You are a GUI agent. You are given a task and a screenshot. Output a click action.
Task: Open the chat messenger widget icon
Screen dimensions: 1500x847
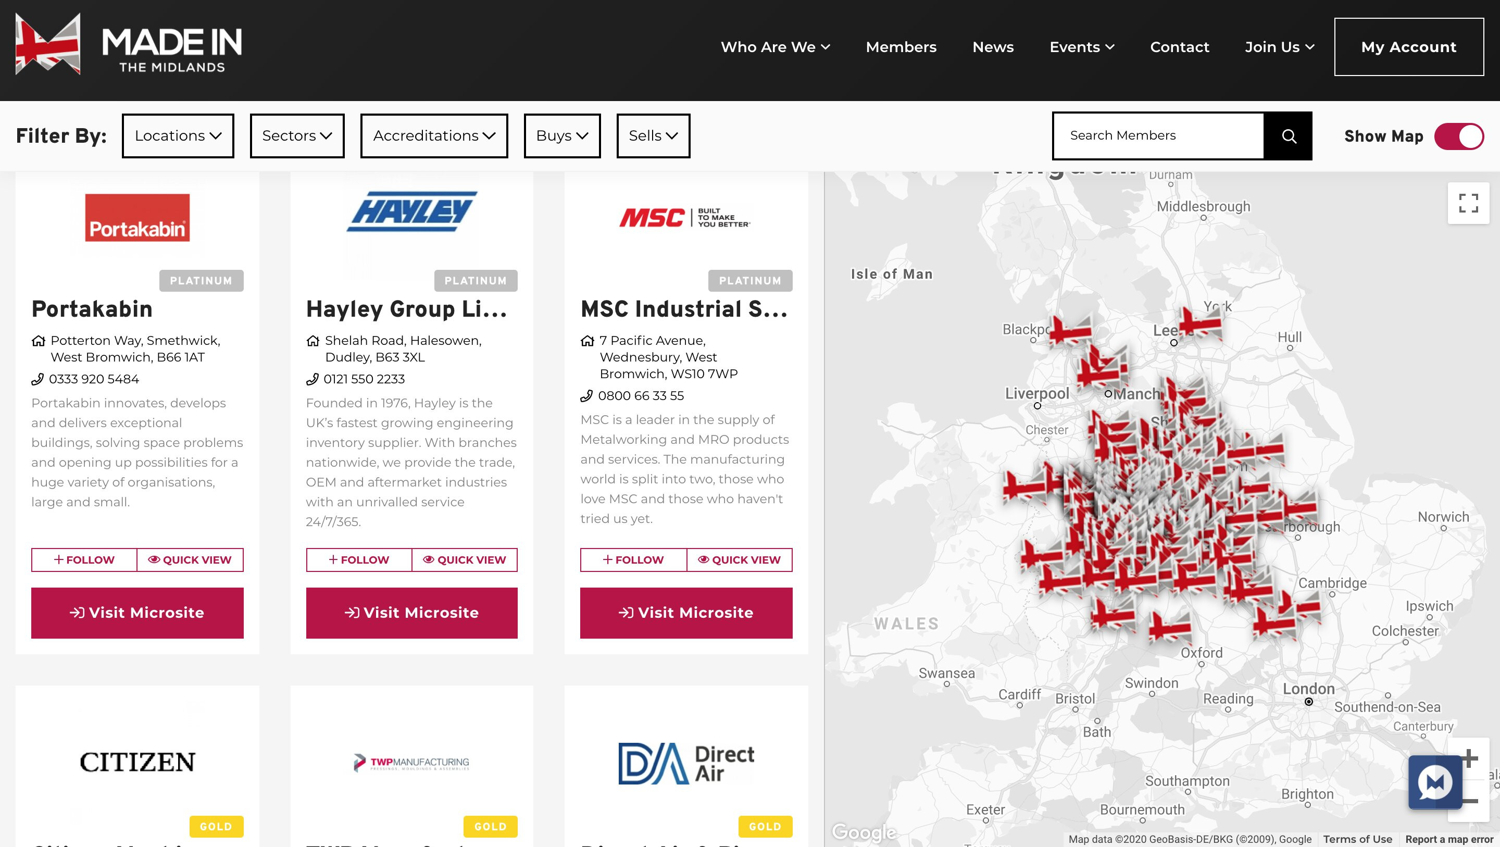(x=1435, y=782)
